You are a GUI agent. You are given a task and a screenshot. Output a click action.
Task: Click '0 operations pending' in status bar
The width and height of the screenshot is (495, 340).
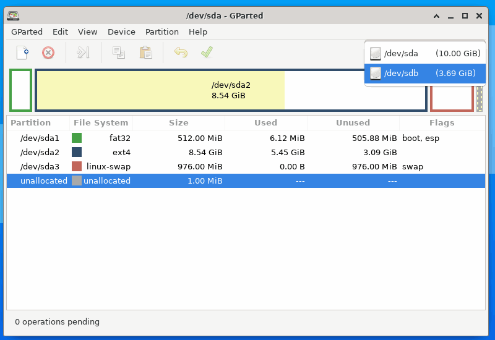pos(57,321)
